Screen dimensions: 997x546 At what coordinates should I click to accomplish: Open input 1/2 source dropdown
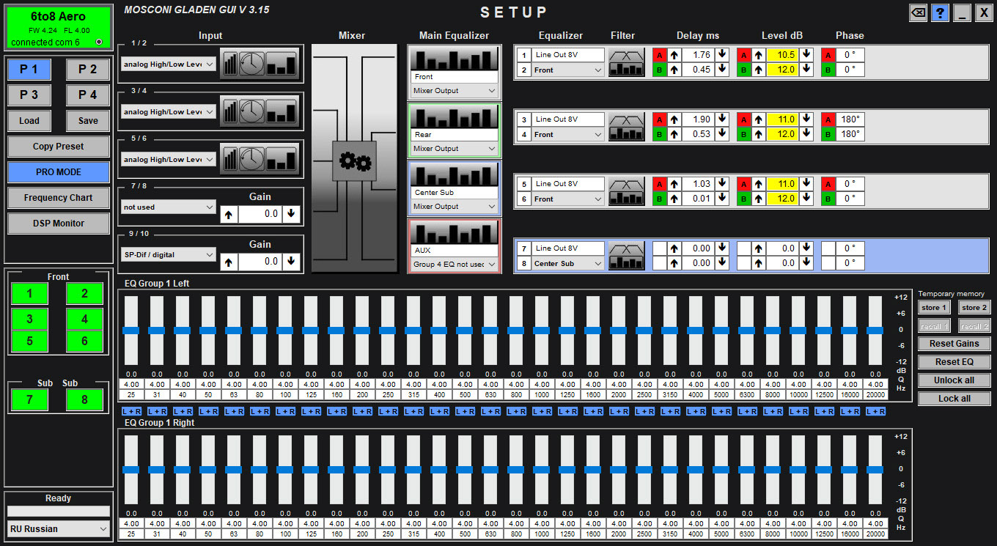pyautogui.click(x=169, y=64)
